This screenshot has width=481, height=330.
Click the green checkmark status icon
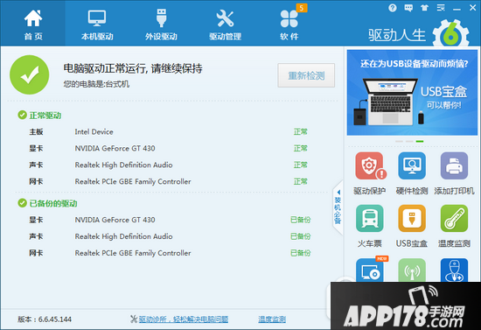[x=30, y=74]
